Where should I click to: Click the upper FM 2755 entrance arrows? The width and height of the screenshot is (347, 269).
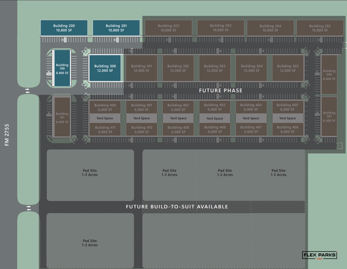click(27, 91)
